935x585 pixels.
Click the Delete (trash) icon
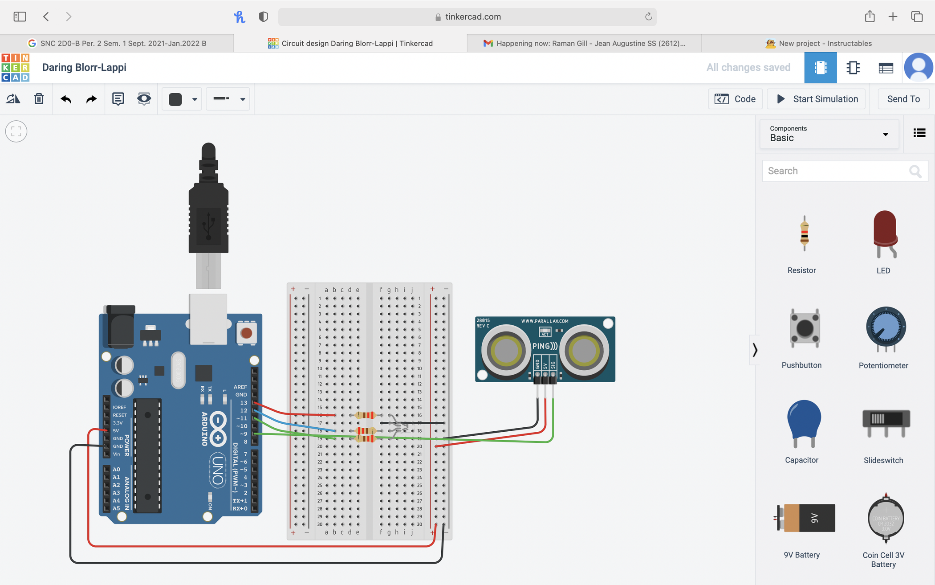click(x=39, y=99)
